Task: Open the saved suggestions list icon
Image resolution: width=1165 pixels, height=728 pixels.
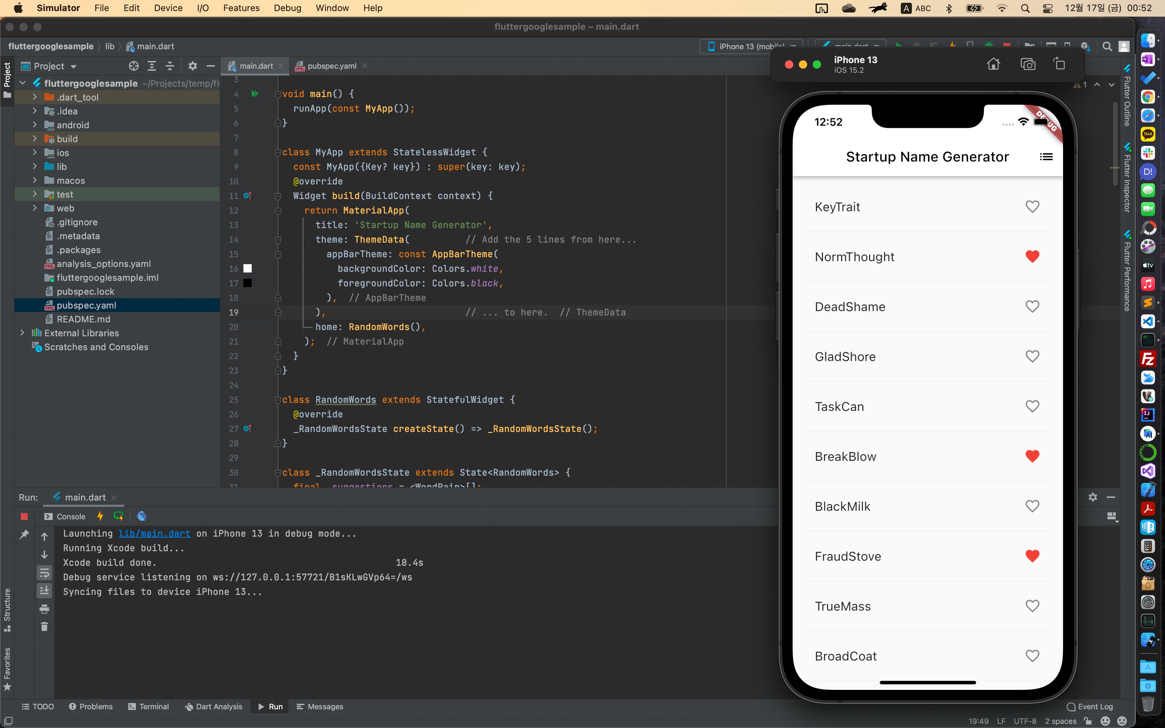Action: click(x=1046, y=157)
